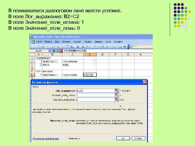Click the Chart Wizard toolbar icon

coord(120,47)
